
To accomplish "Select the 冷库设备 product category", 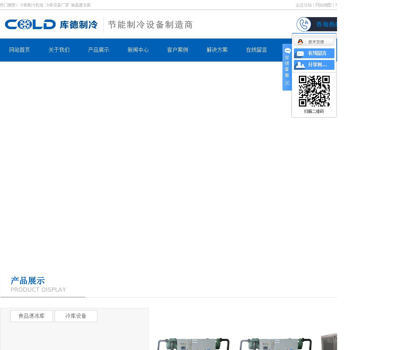I will click(x=76, y=316).
